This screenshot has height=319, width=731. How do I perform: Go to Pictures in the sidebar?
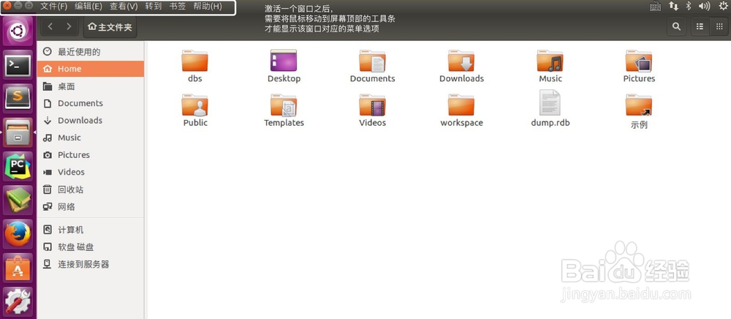91,155
